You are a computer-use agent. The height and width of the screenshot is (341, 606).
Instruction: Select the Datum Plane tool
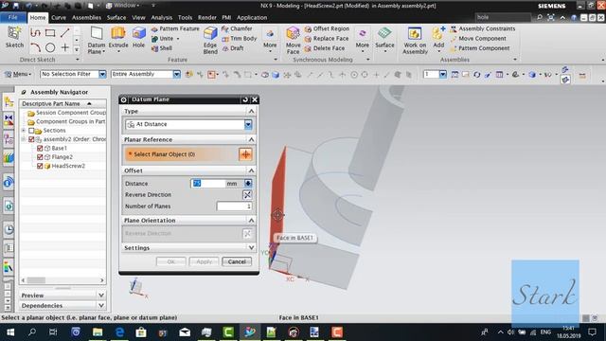[x=97, y=40]
